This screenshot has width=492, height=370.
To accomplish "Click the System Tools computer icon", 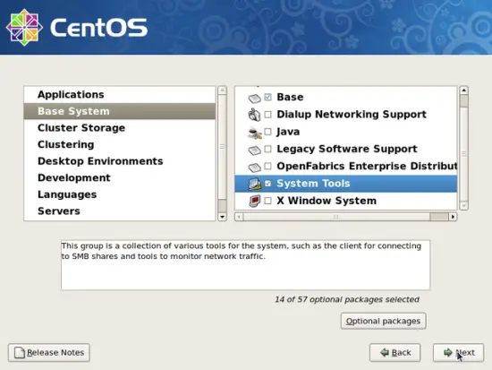I will tap(254, 184).
